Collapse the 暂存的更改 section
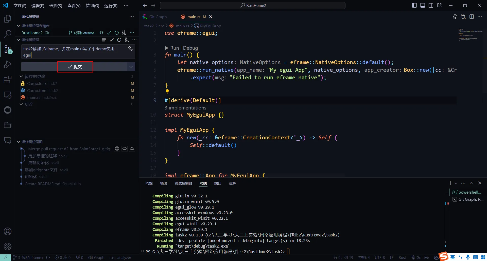This screenshot has height=261, width=487. (x=22, y=76)
